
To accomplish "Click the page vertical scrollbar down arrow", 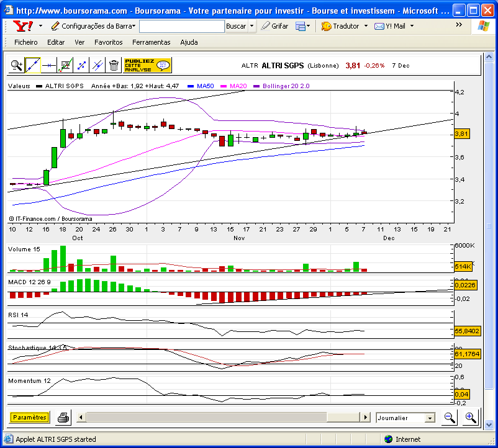I will 489,424.
